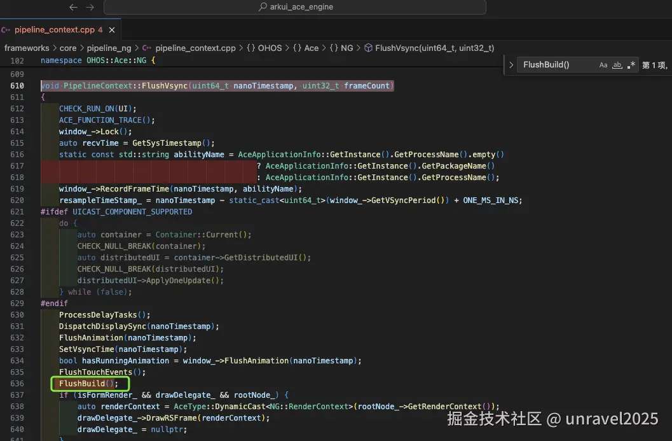Click the cube icon before FlushVsync breadcrumb
672x441 pixels.
[x=368, y=48]
